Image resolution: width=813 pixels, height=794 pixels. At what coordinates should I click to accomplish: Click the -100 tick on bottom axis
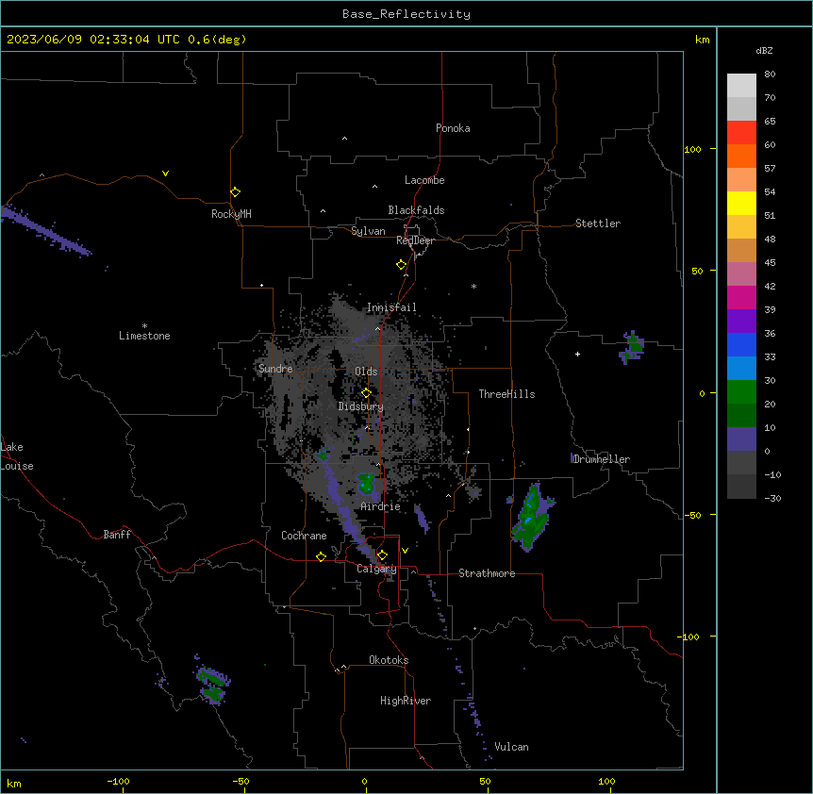(x=118, y=781)
